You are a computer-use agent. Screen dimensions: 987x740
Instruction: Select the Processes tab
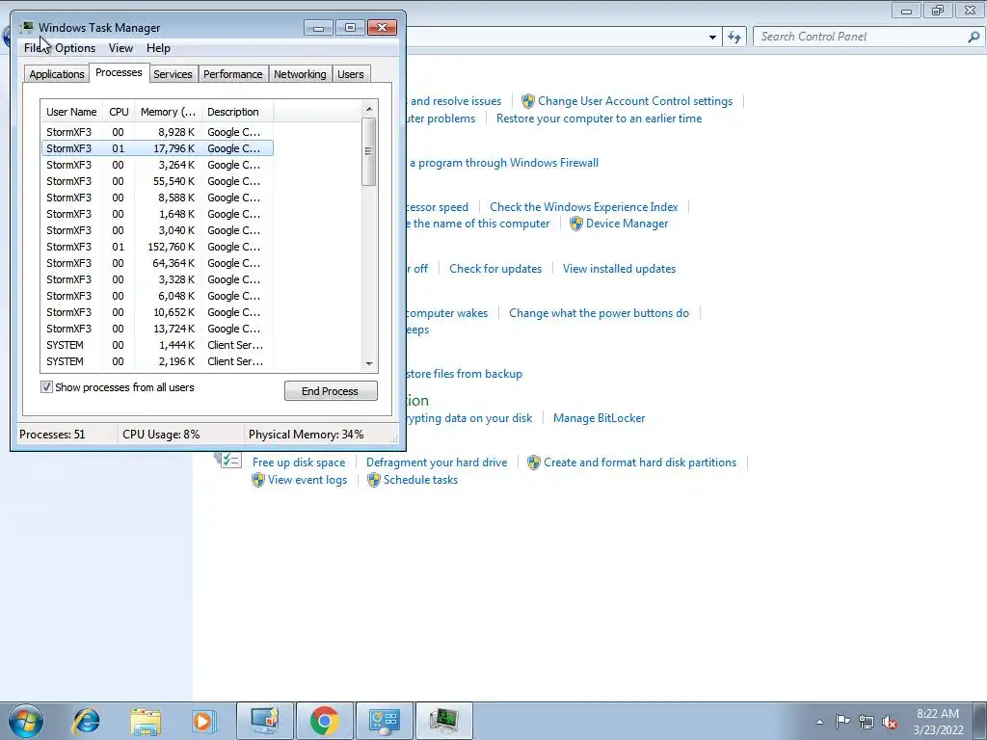point(119,72)
